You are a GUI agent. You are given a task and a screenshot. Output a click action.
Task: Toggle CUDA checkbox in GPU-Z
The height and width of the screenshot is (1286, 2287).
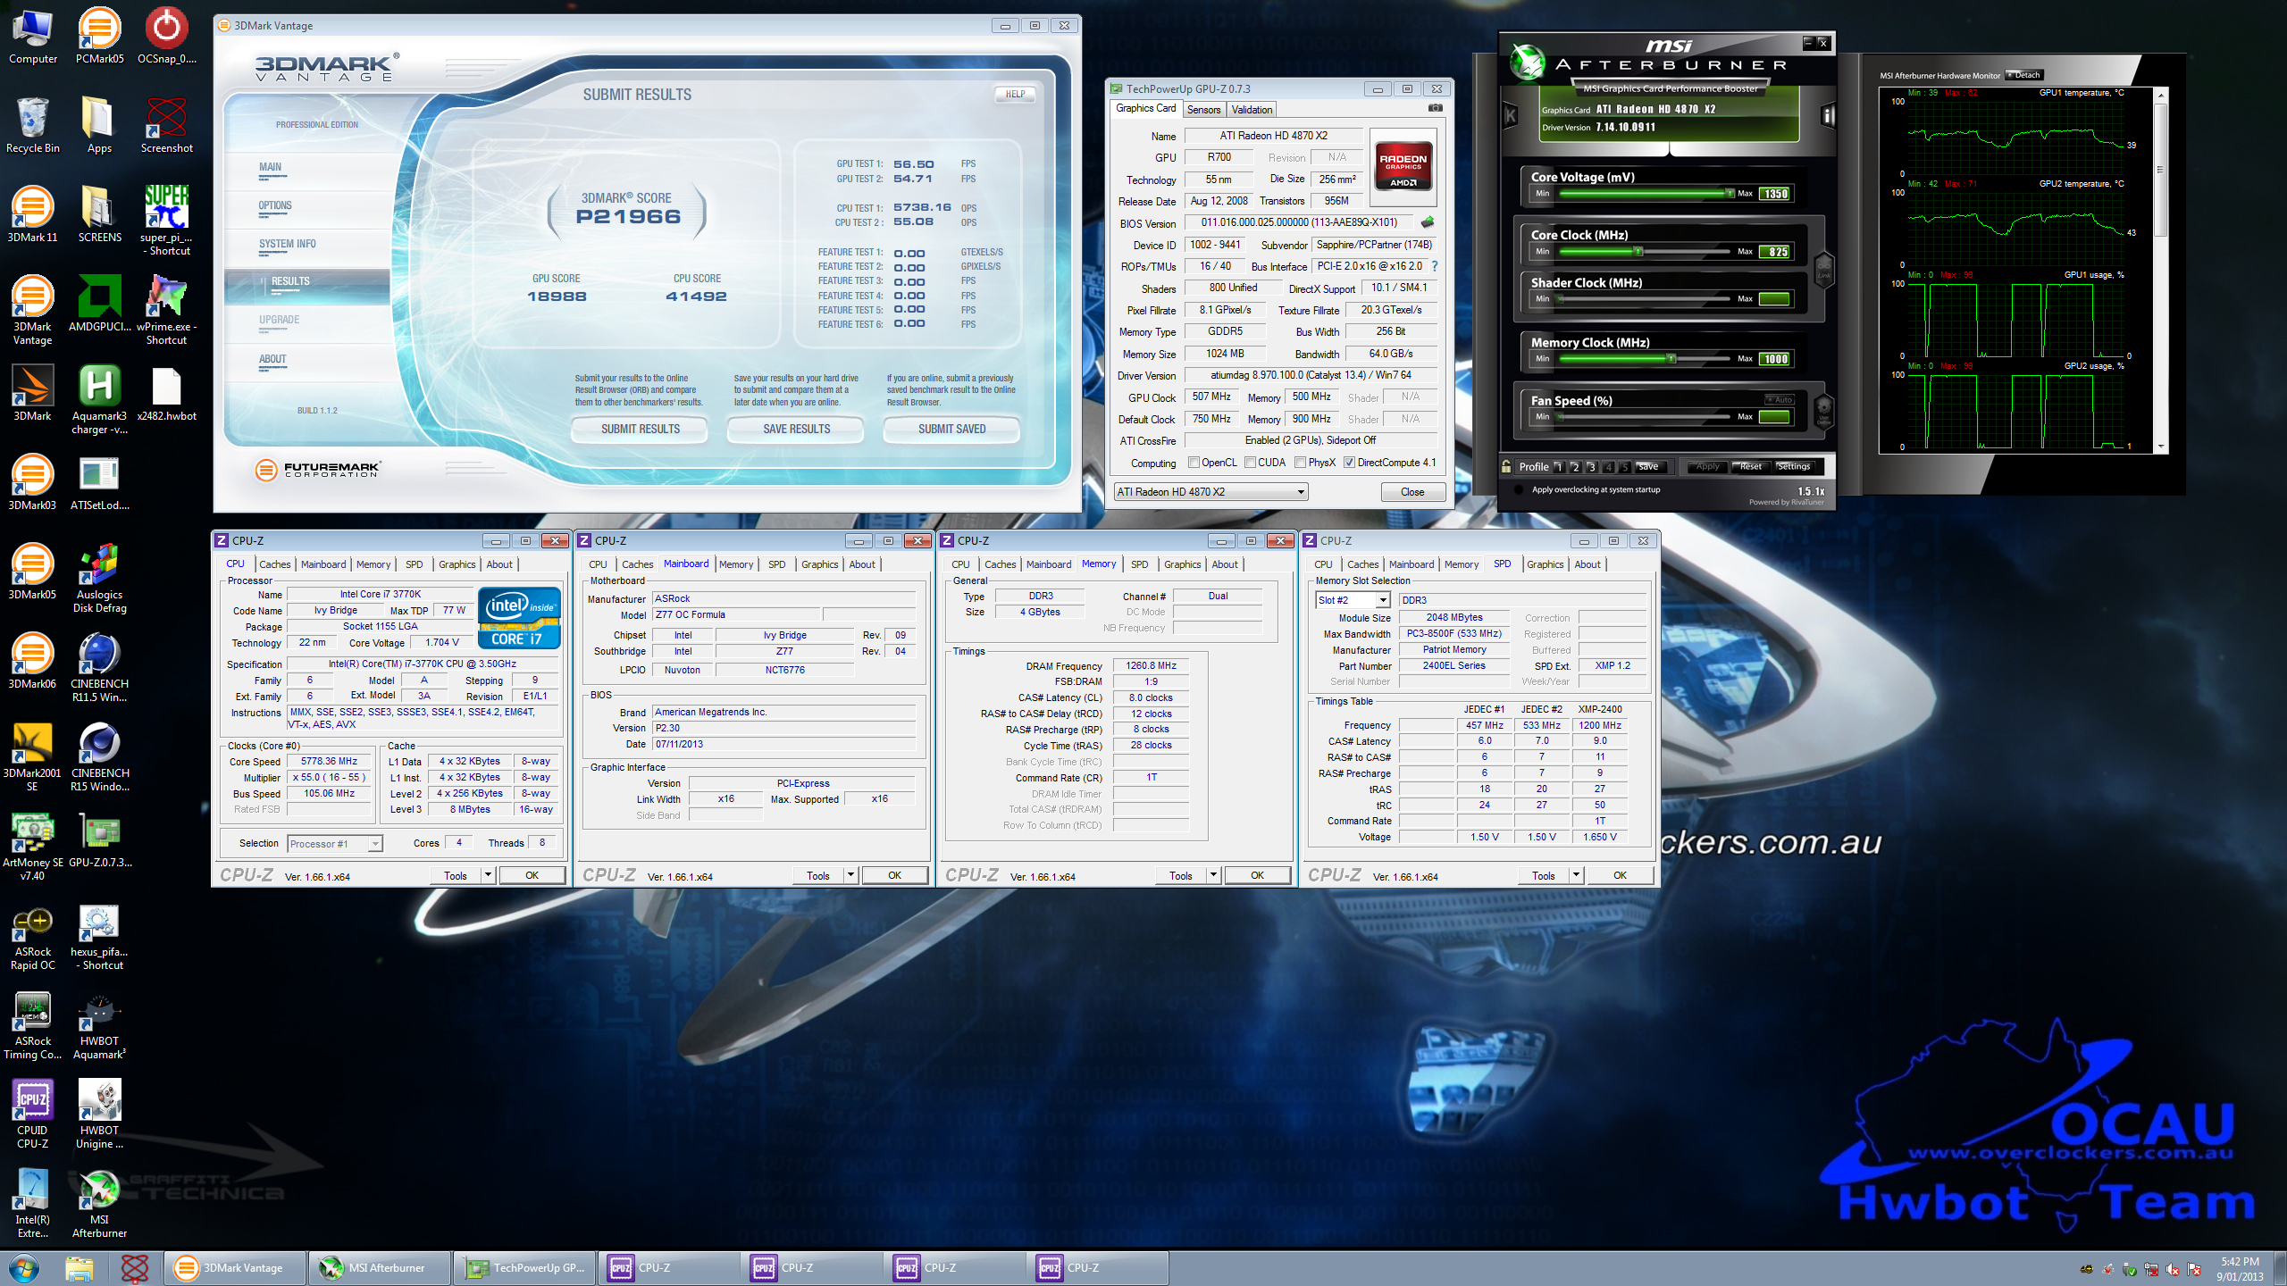coord(1250,463)
